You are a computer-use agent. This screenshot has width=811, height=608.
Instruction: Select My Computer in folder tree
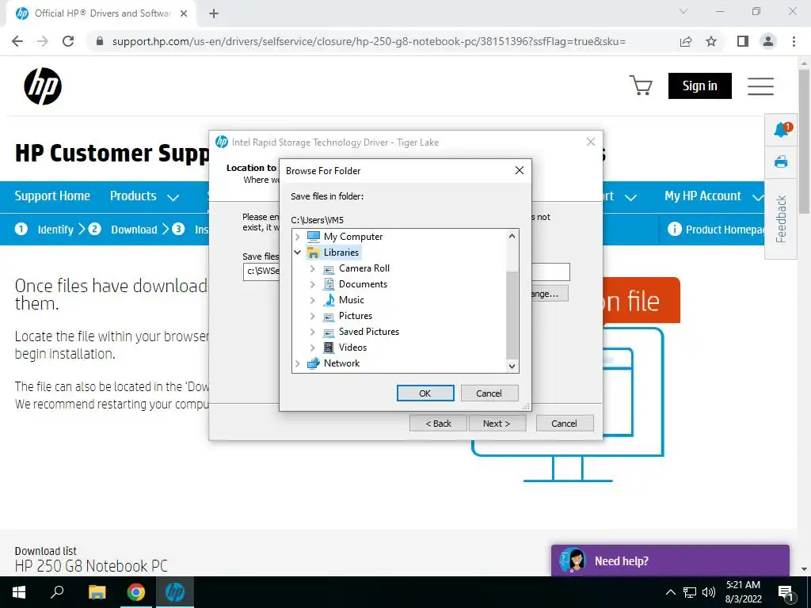(352, 237)
